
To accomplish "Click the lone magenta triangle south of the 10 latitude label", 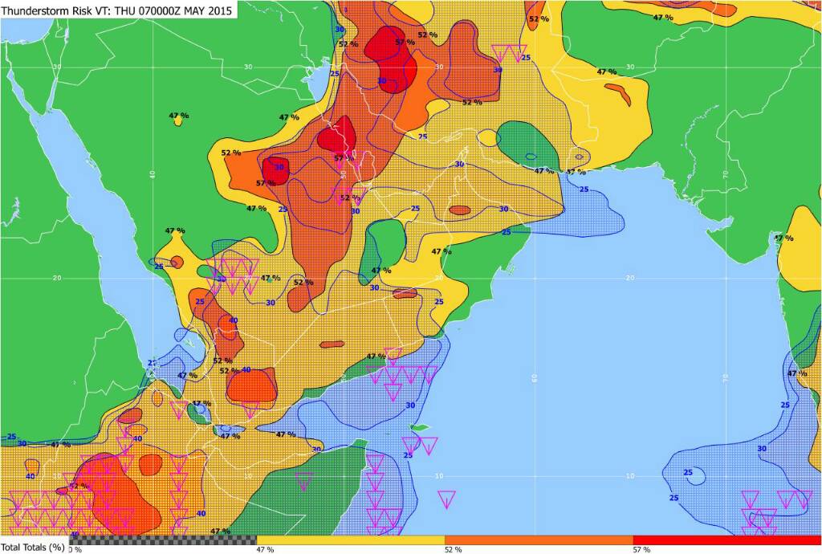I will tap(446, 499).
